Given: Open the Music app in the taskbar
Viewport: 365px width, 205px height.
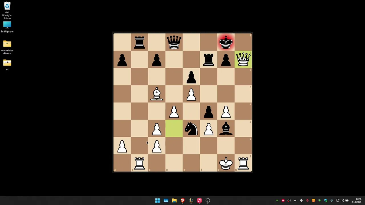Looking at the screenshot, I should tap(199, 200).
